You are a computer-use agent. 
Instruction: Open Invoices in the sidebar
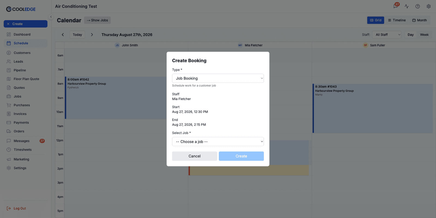(x=26, y=114)
